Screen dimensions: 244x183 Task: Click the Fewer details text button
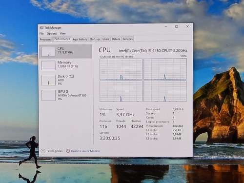tap(54, 151)
